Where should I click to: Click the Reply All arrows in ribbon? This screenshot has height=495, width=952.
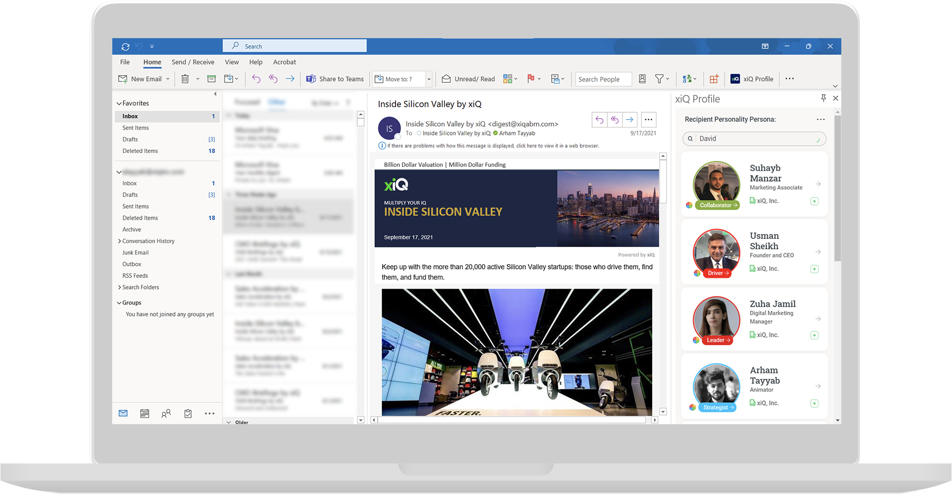(273, 79)
